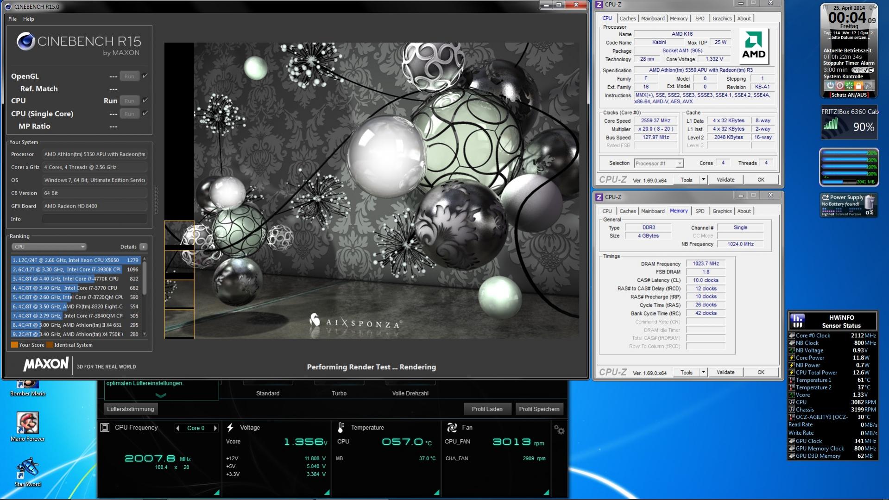Toggle the CPU (Single Core) checkbox

[x=145, y=114]
